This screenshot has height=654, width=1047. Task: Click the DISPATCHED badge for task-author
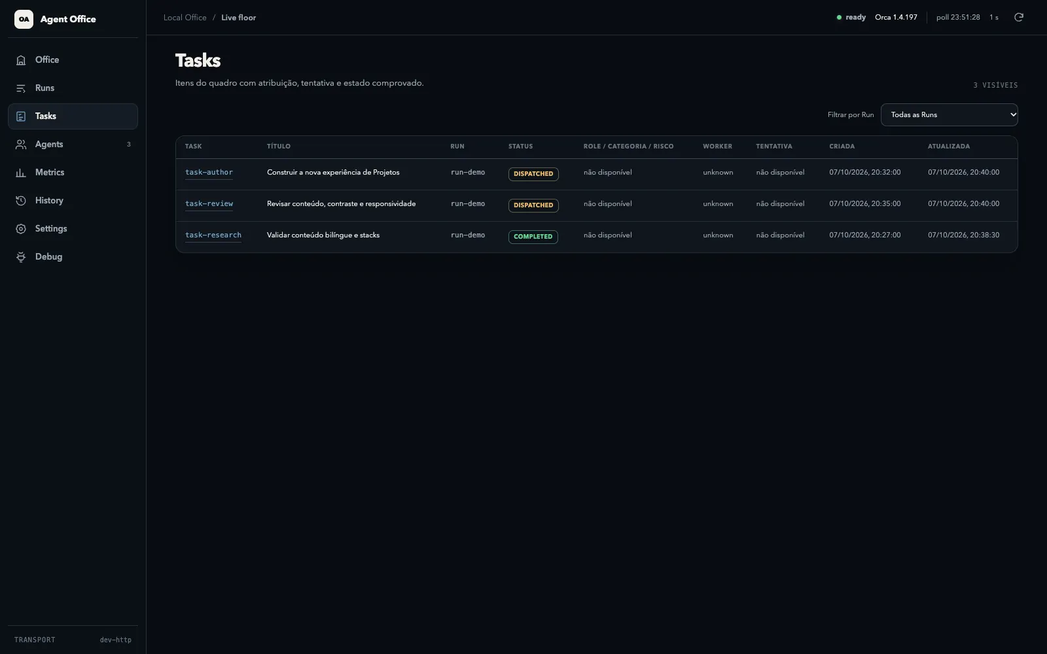point(533,174)
